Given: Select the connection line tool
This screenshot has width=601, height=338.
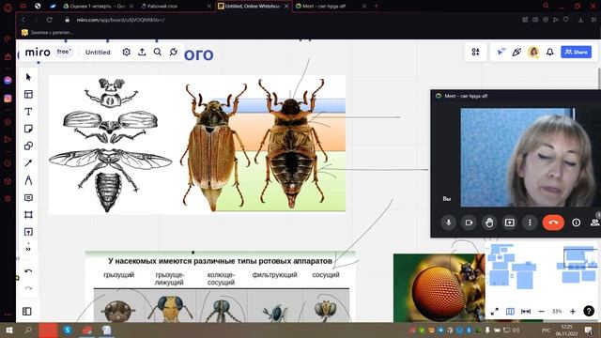Looking at the screenshot, I should coord(28,163).
